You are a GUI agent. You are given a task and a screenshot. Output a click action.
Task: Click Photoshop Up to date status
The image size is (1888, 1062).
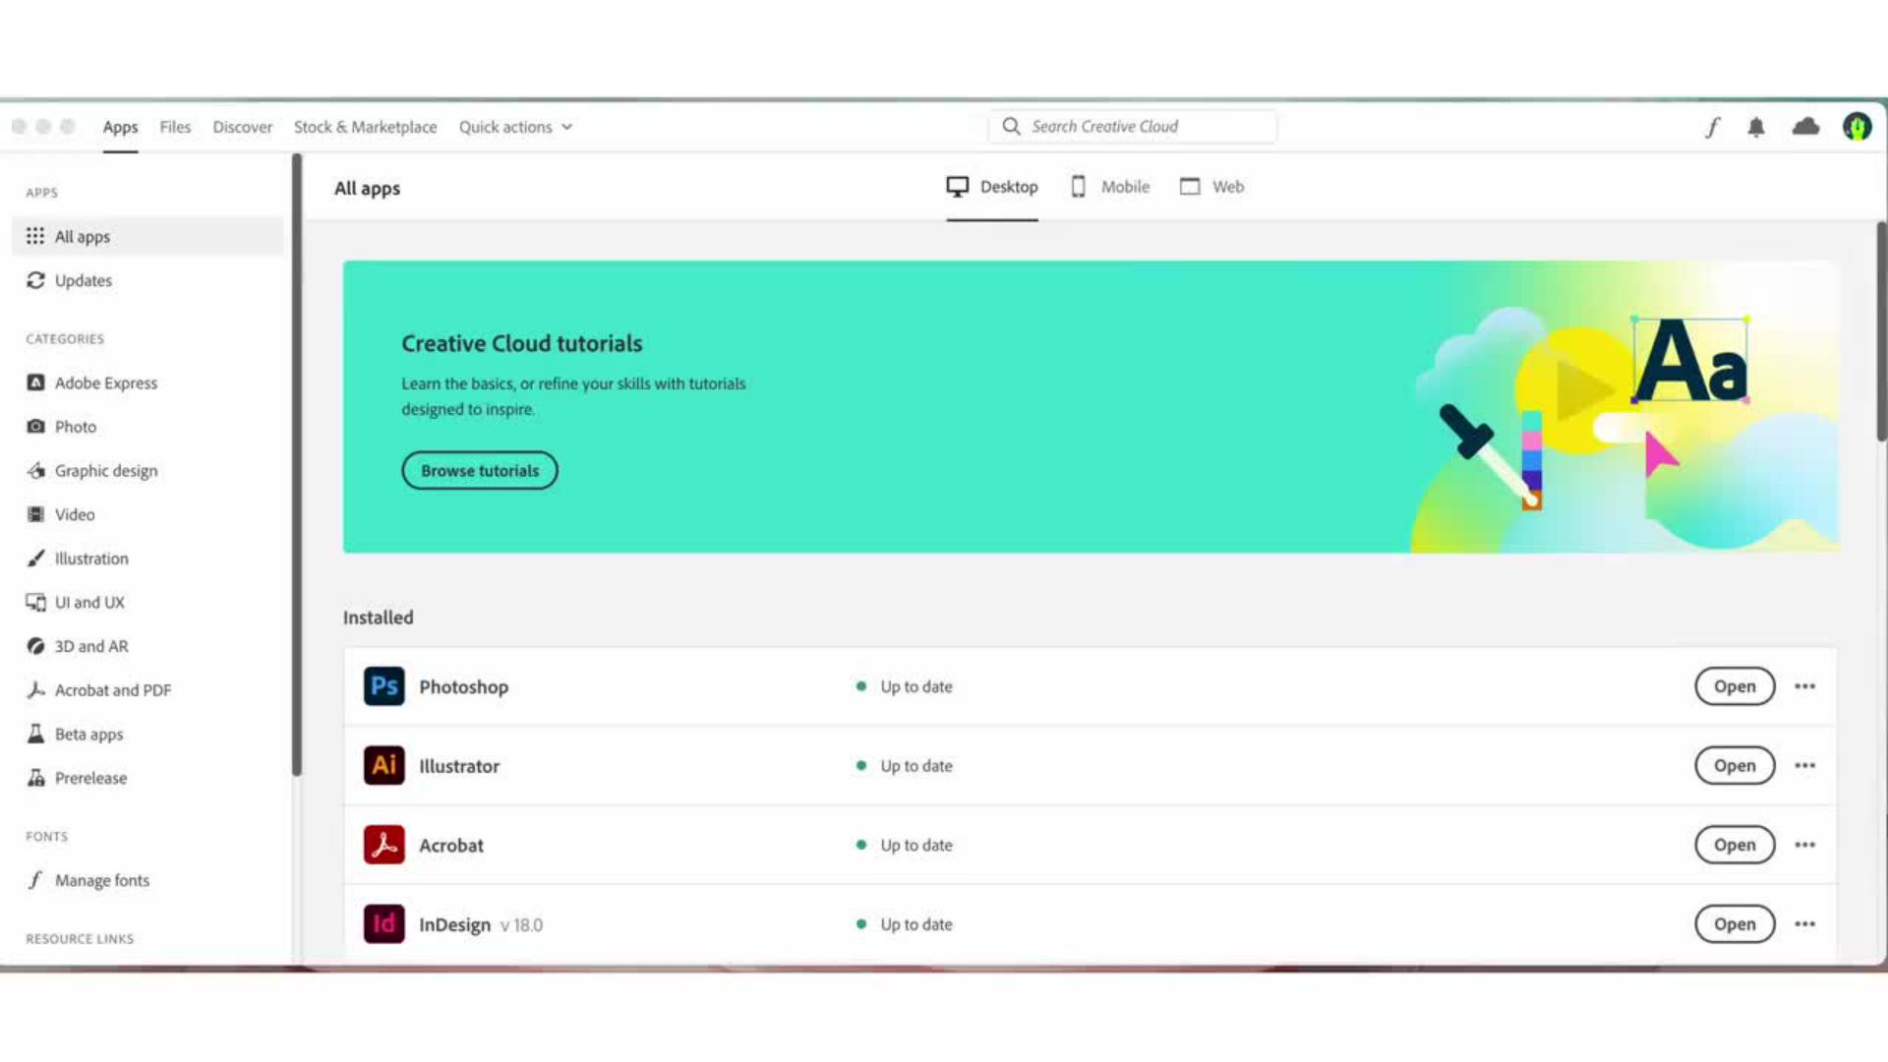tap(905, 686)
